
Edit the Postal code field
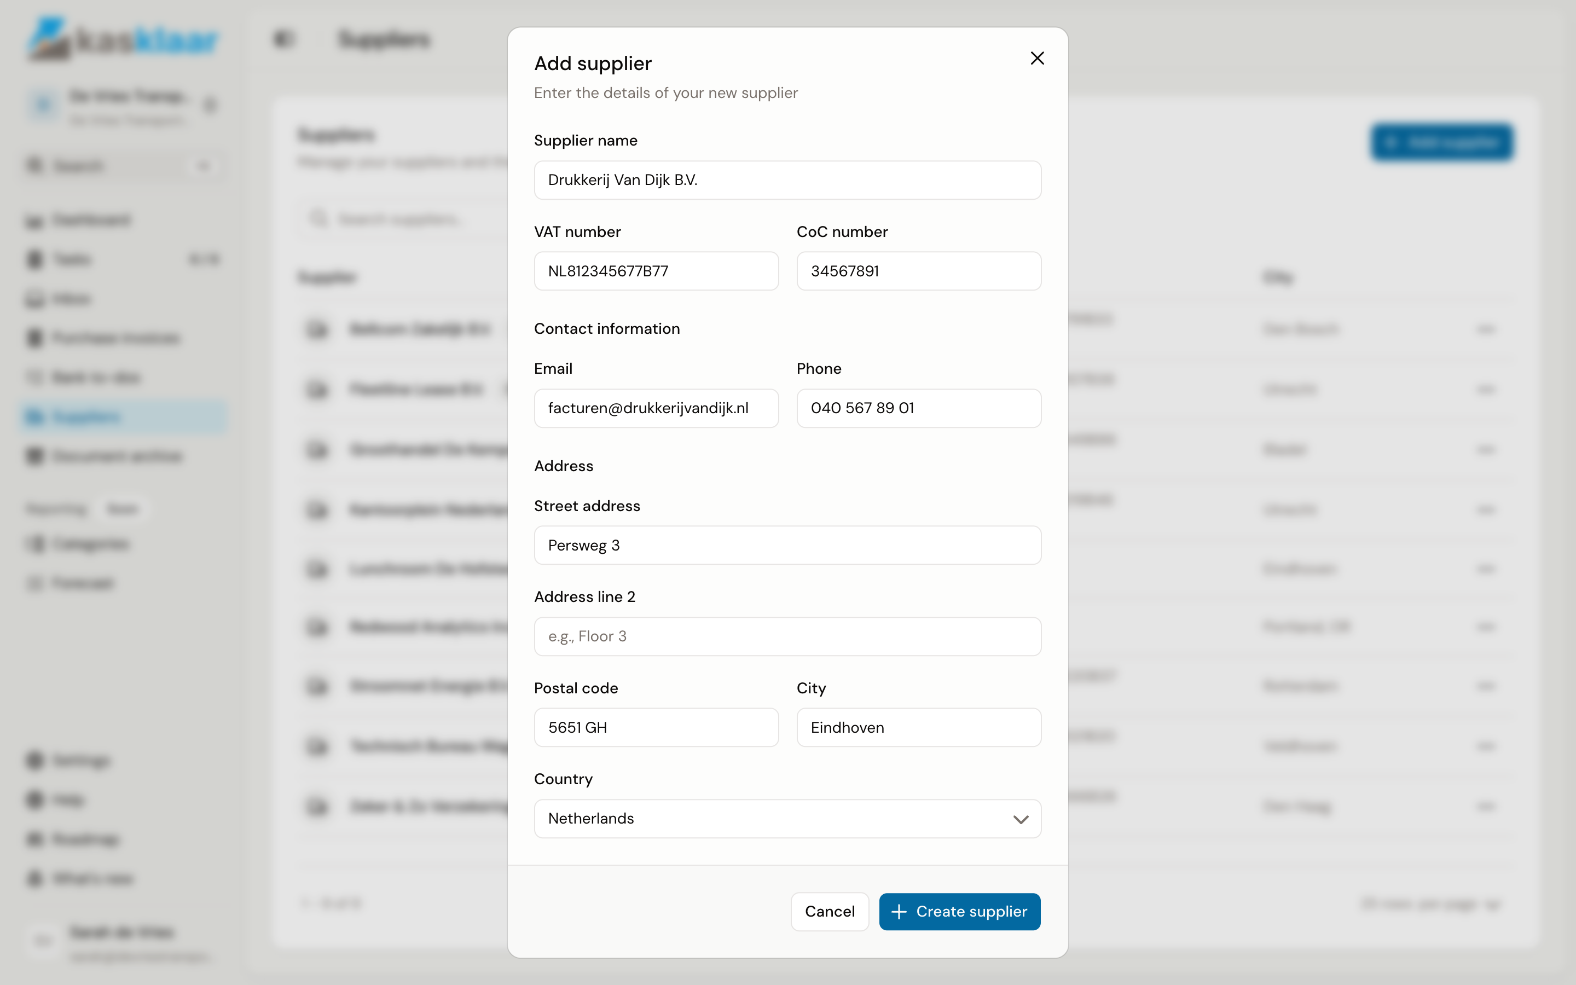coord(657,728)
